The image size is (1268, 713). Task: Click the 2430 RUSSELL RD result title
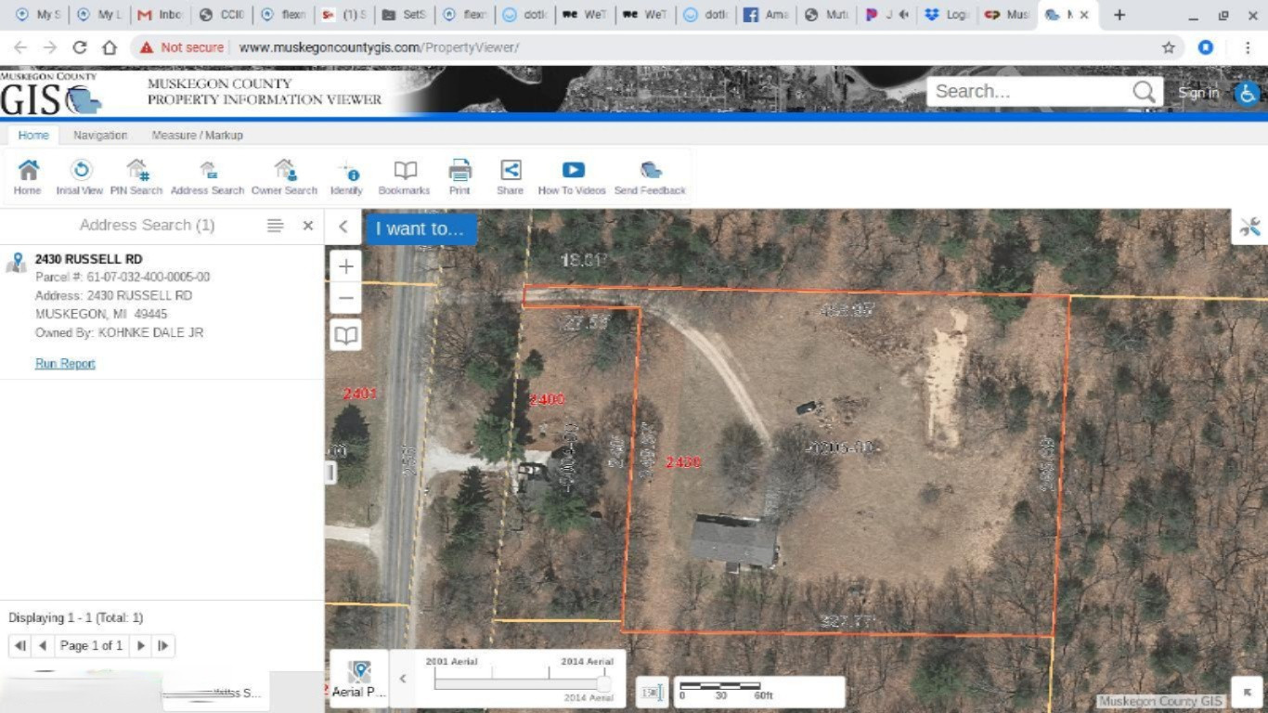pos(88,259)
